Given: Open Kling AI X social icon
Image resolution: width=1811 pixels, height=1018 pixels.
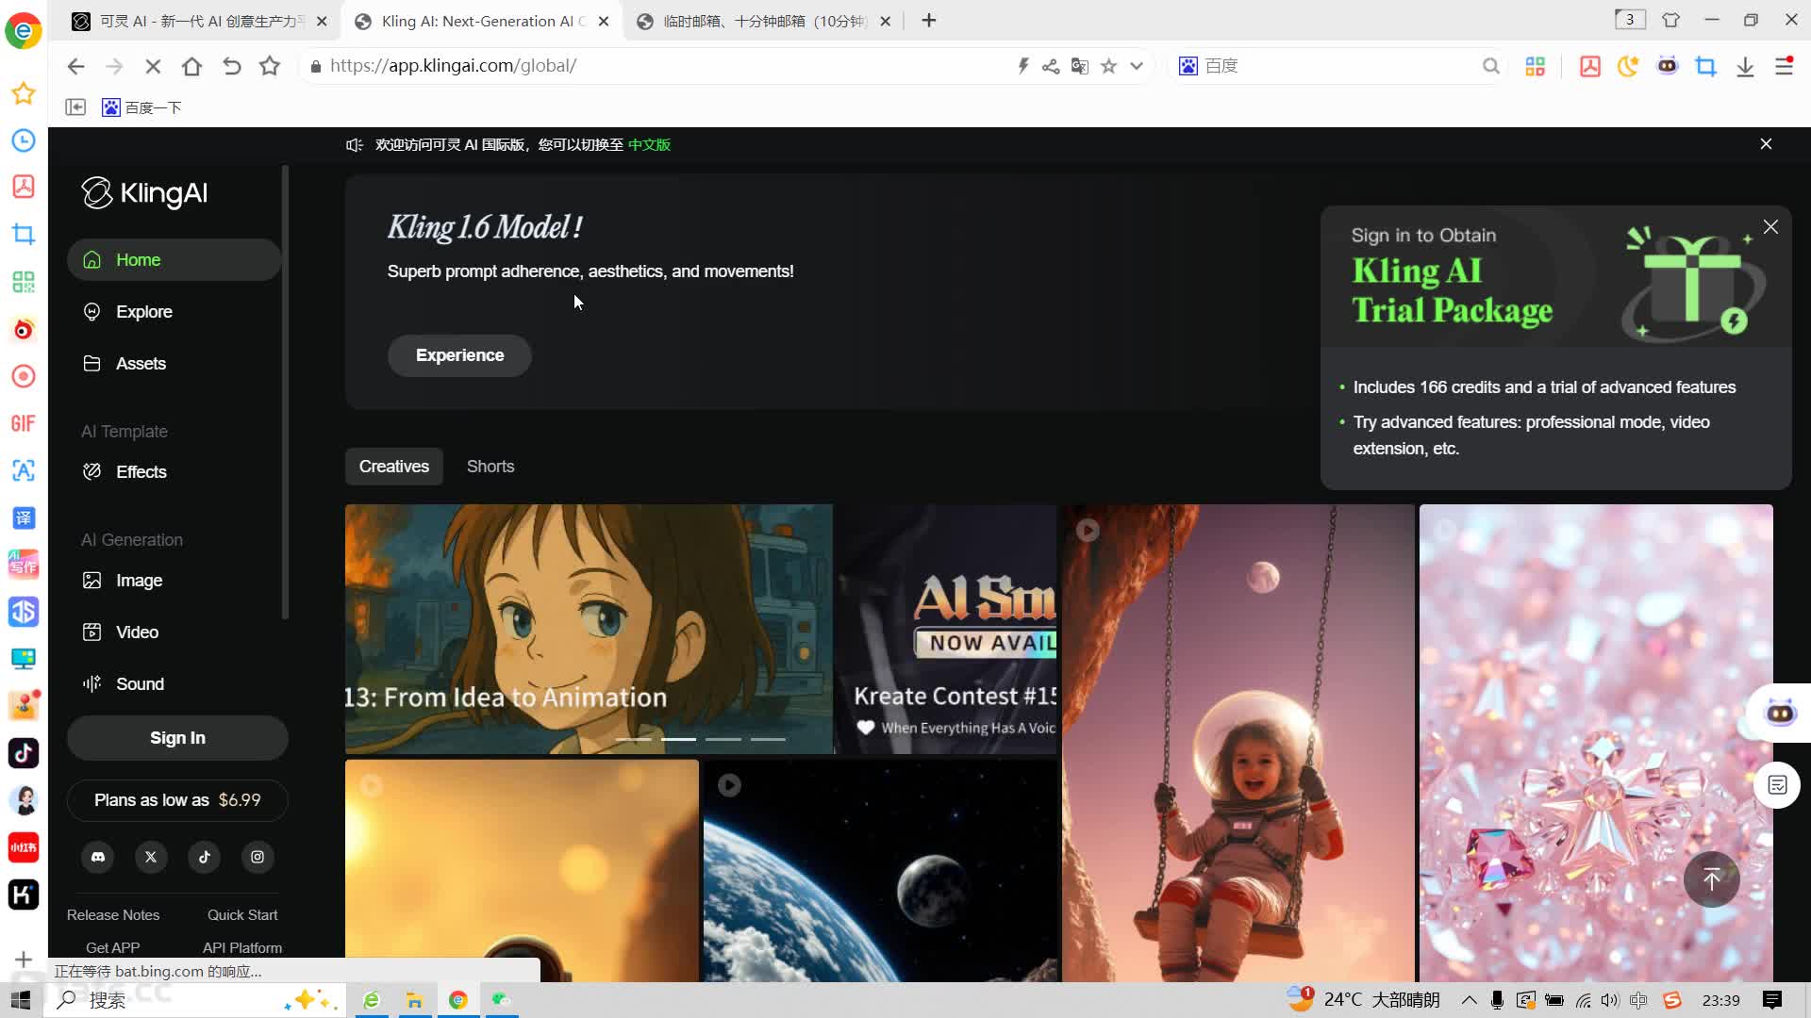Looking at the screenshot, I should tap(151, 857).
